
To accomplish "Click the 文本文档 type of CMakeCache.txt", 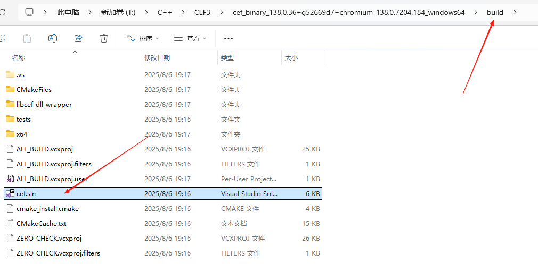I will point(234,224).
